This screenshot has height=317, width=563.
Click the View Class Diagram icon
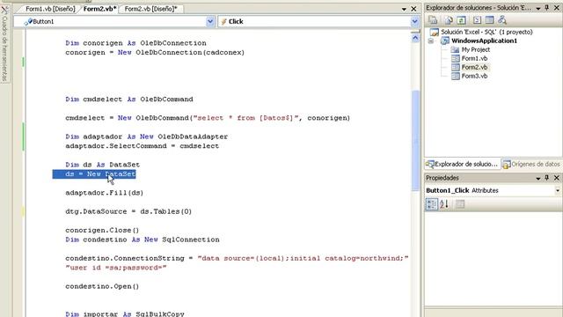(x=502, y=20)
